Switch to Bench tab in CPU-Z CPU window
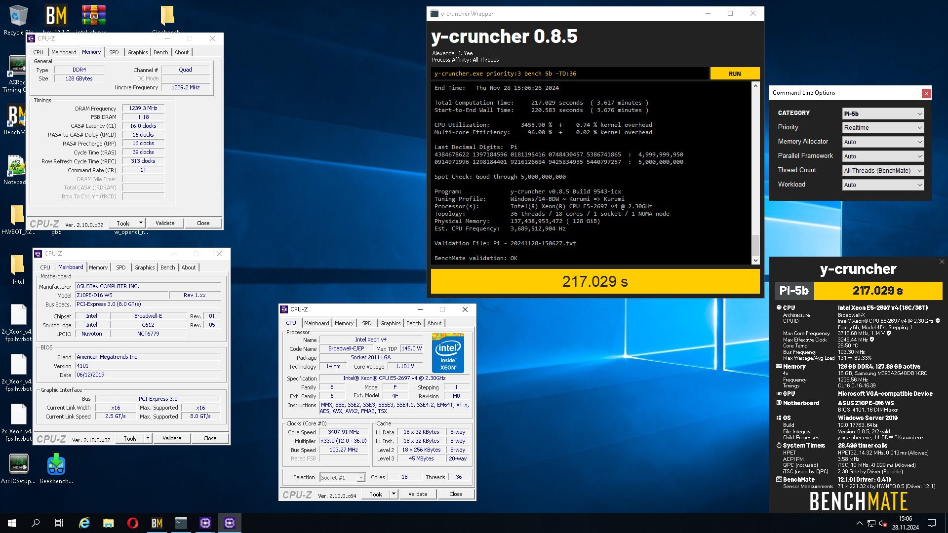948x533 pixels. click(x=414, y=323)
